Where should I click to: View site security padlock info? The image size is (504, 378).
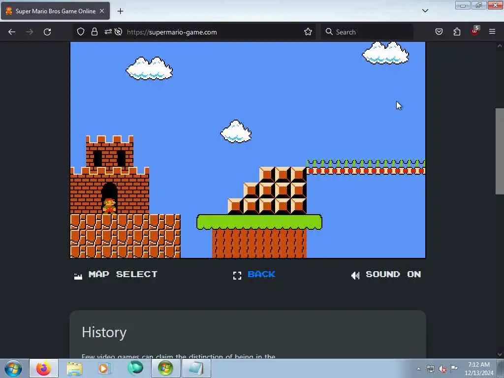tap(94, 31)
